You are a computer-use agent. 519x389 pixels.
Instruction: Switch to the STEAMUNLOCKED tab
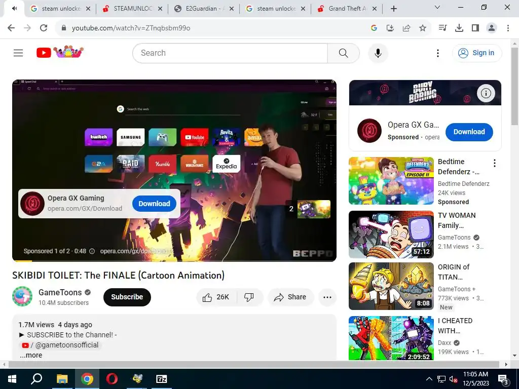coord(132,9)
